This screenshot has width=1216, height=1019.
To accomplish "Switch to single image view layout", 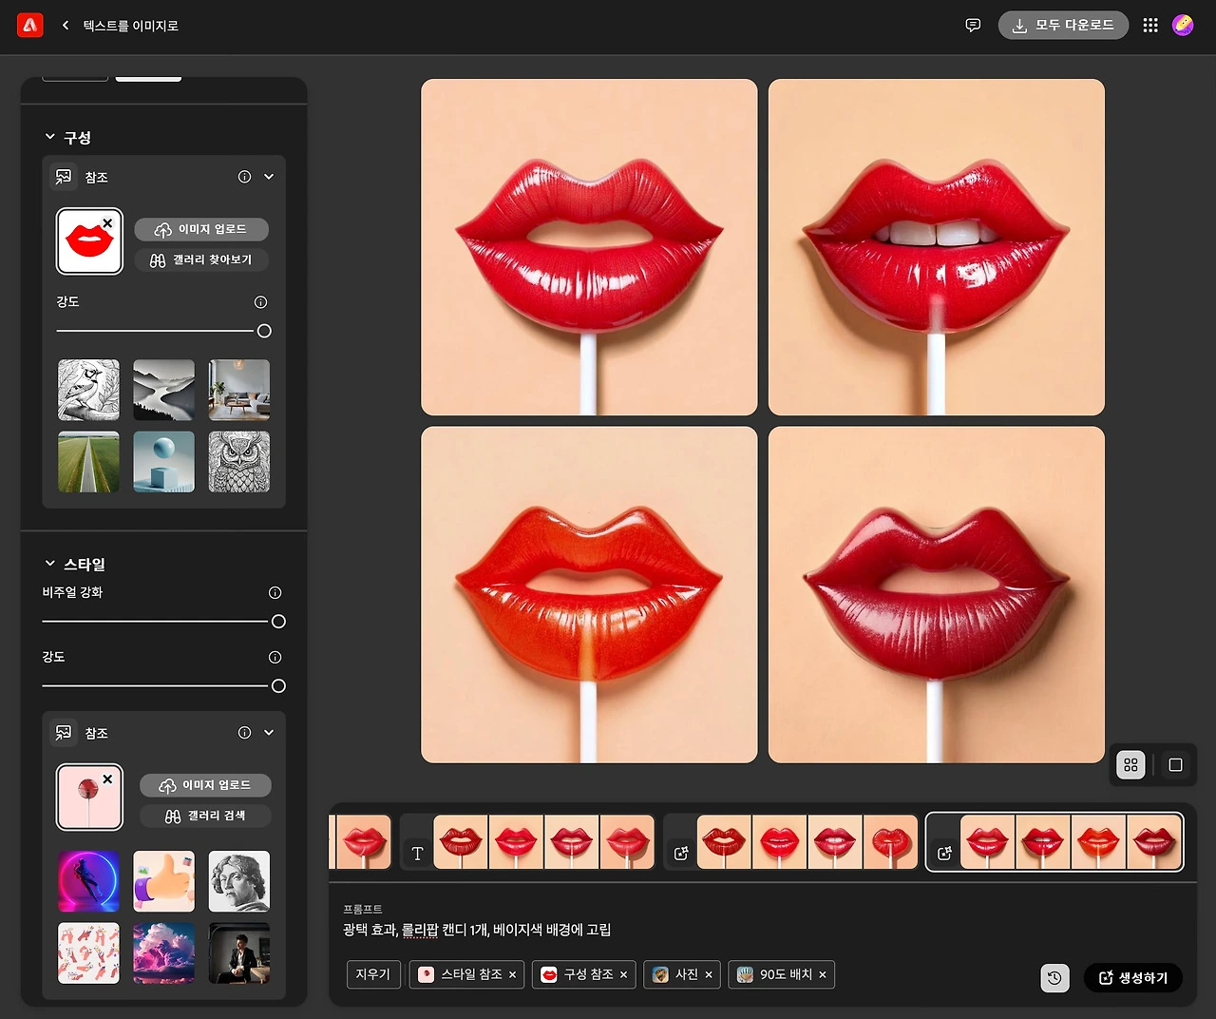I will tap(1175, 765).
